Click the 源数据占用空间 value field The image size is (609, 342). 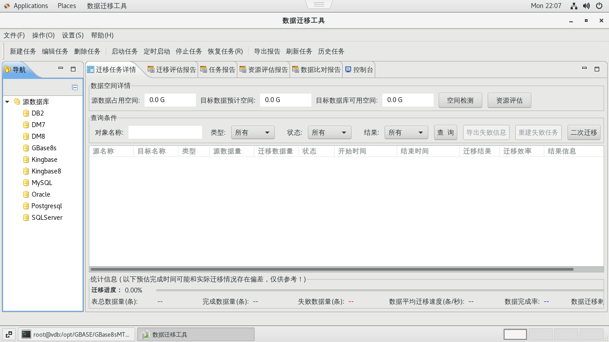170,100
